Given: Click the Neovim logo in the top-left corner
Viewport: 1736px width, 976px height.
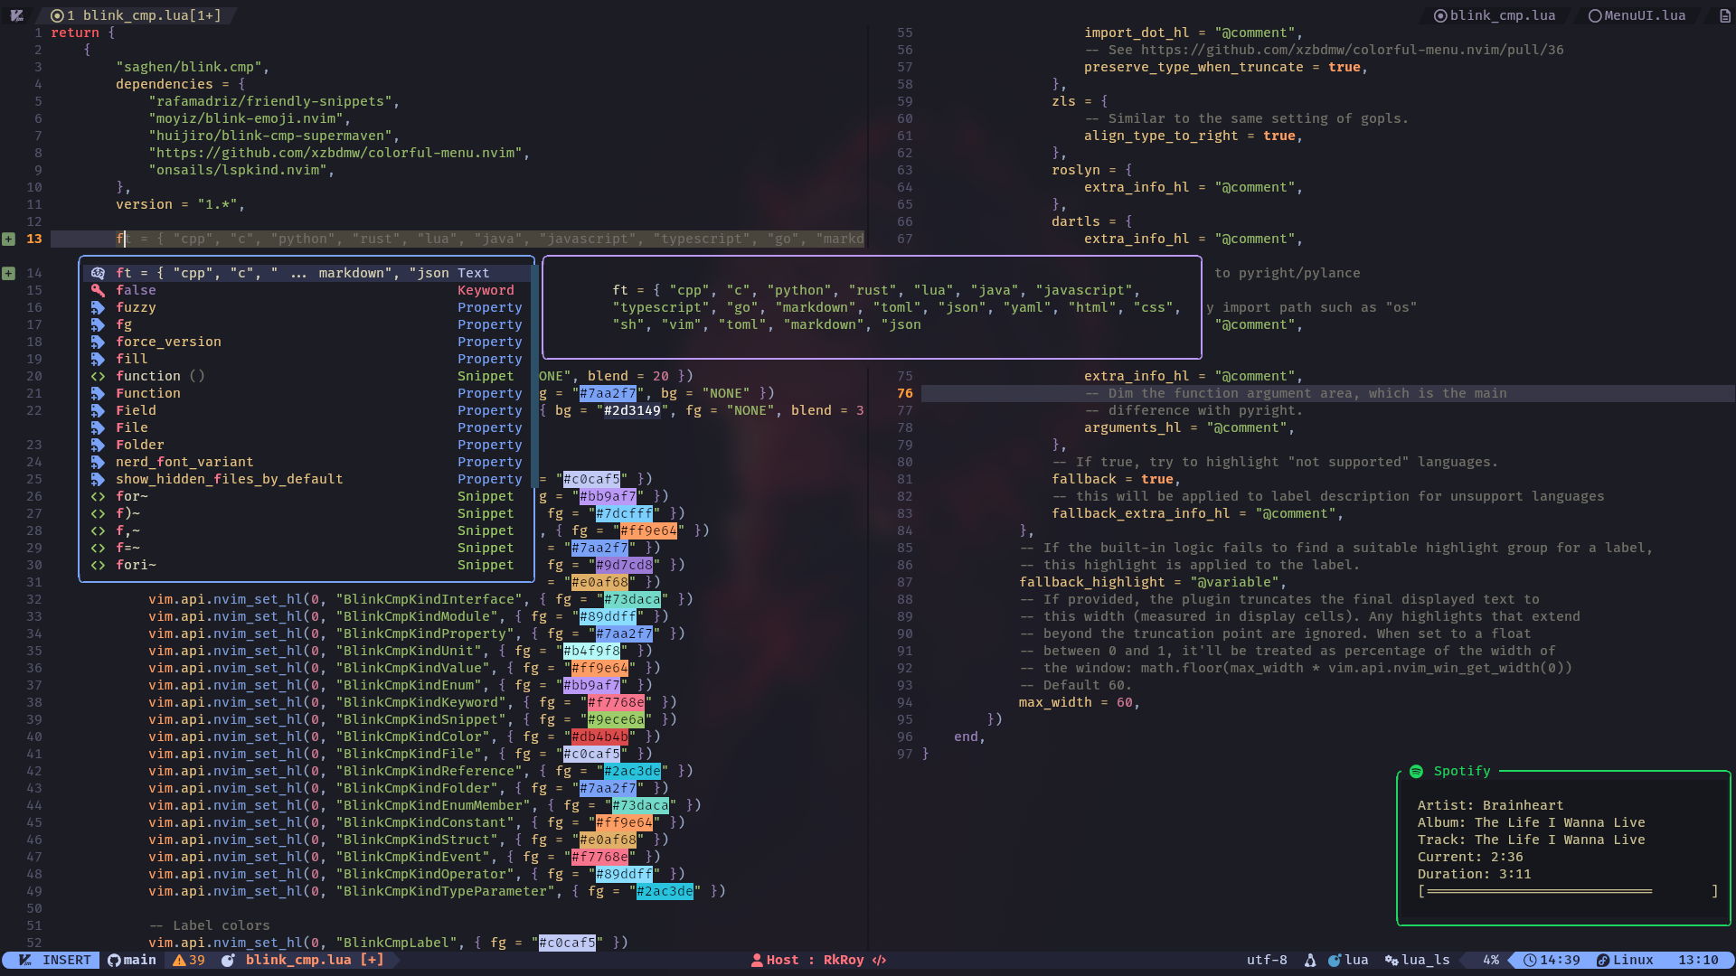Looking at the screenshot, I should (16, 15).
